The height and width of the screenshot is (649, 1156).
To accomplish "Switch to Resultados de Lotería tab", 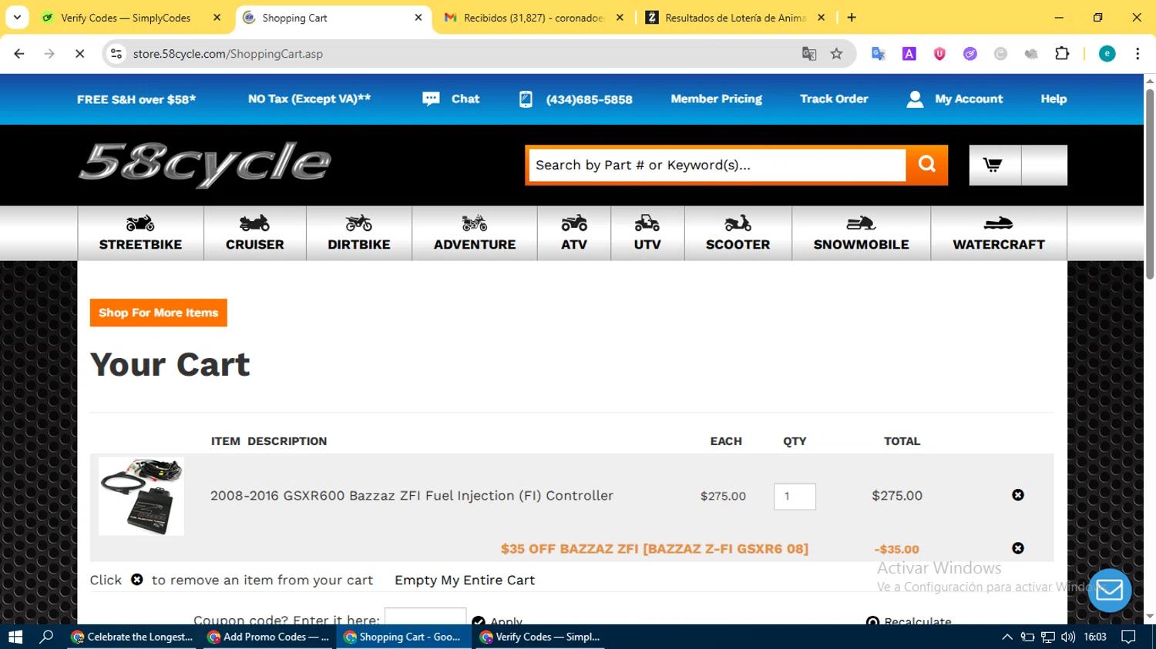I will 734,18.
